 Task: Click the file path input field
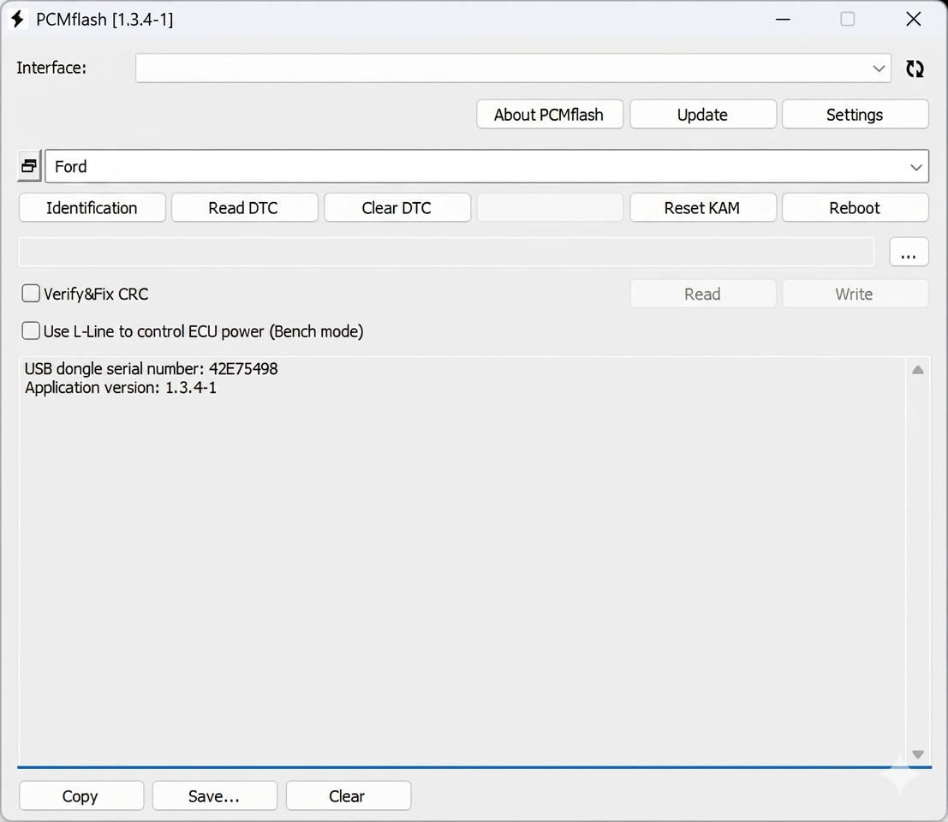point(446,252)
